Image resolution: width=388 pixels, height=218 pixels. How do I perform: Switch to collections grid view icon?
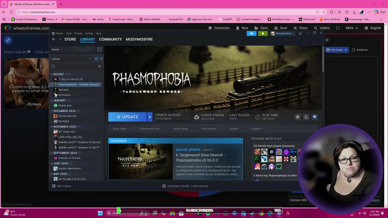(x=99, y=49)
